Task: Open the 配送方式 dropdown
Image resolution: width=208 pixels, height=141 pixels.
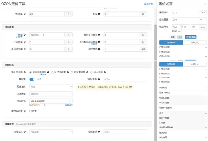Action: click(51, 87)
